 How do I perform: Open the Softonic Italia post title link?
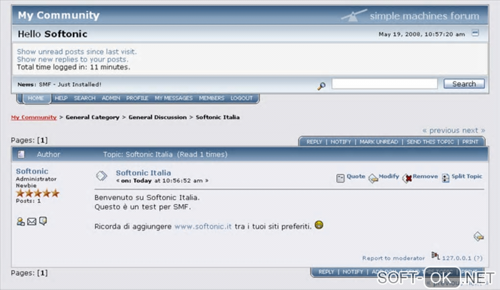pos(144,173)
